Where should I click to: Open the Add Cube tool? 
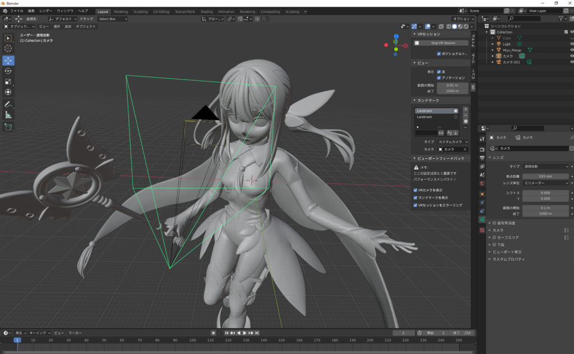coord(8,127)
